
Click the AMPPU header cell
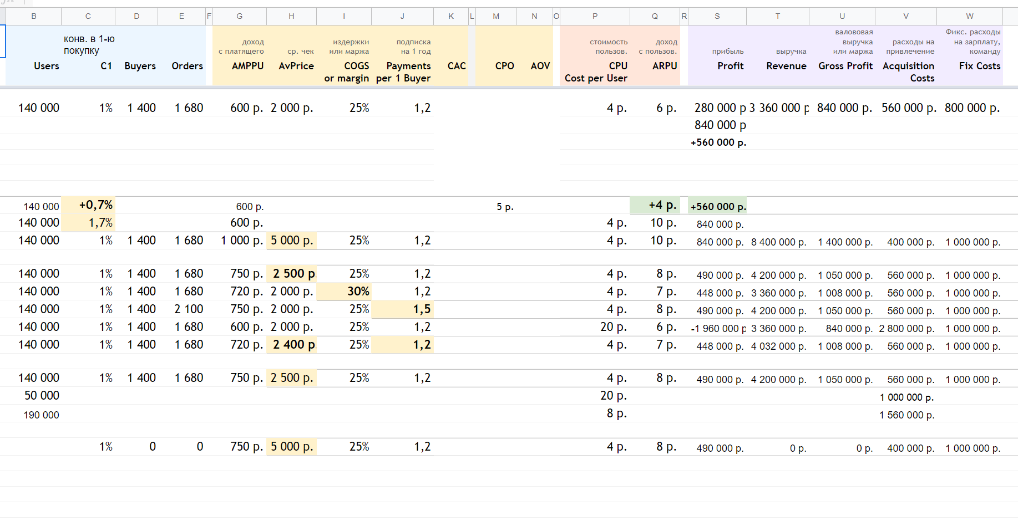pos(247,66)
